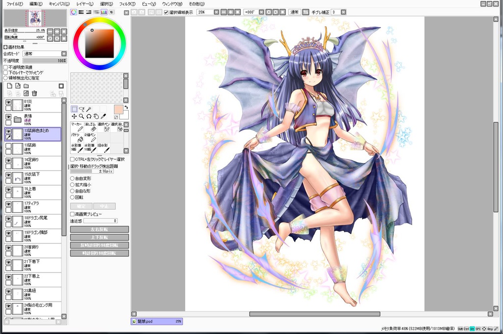Show the swatches palette panel
Image resolution: width=503 pixels, height=334 pixels.
tap(104, 12)
